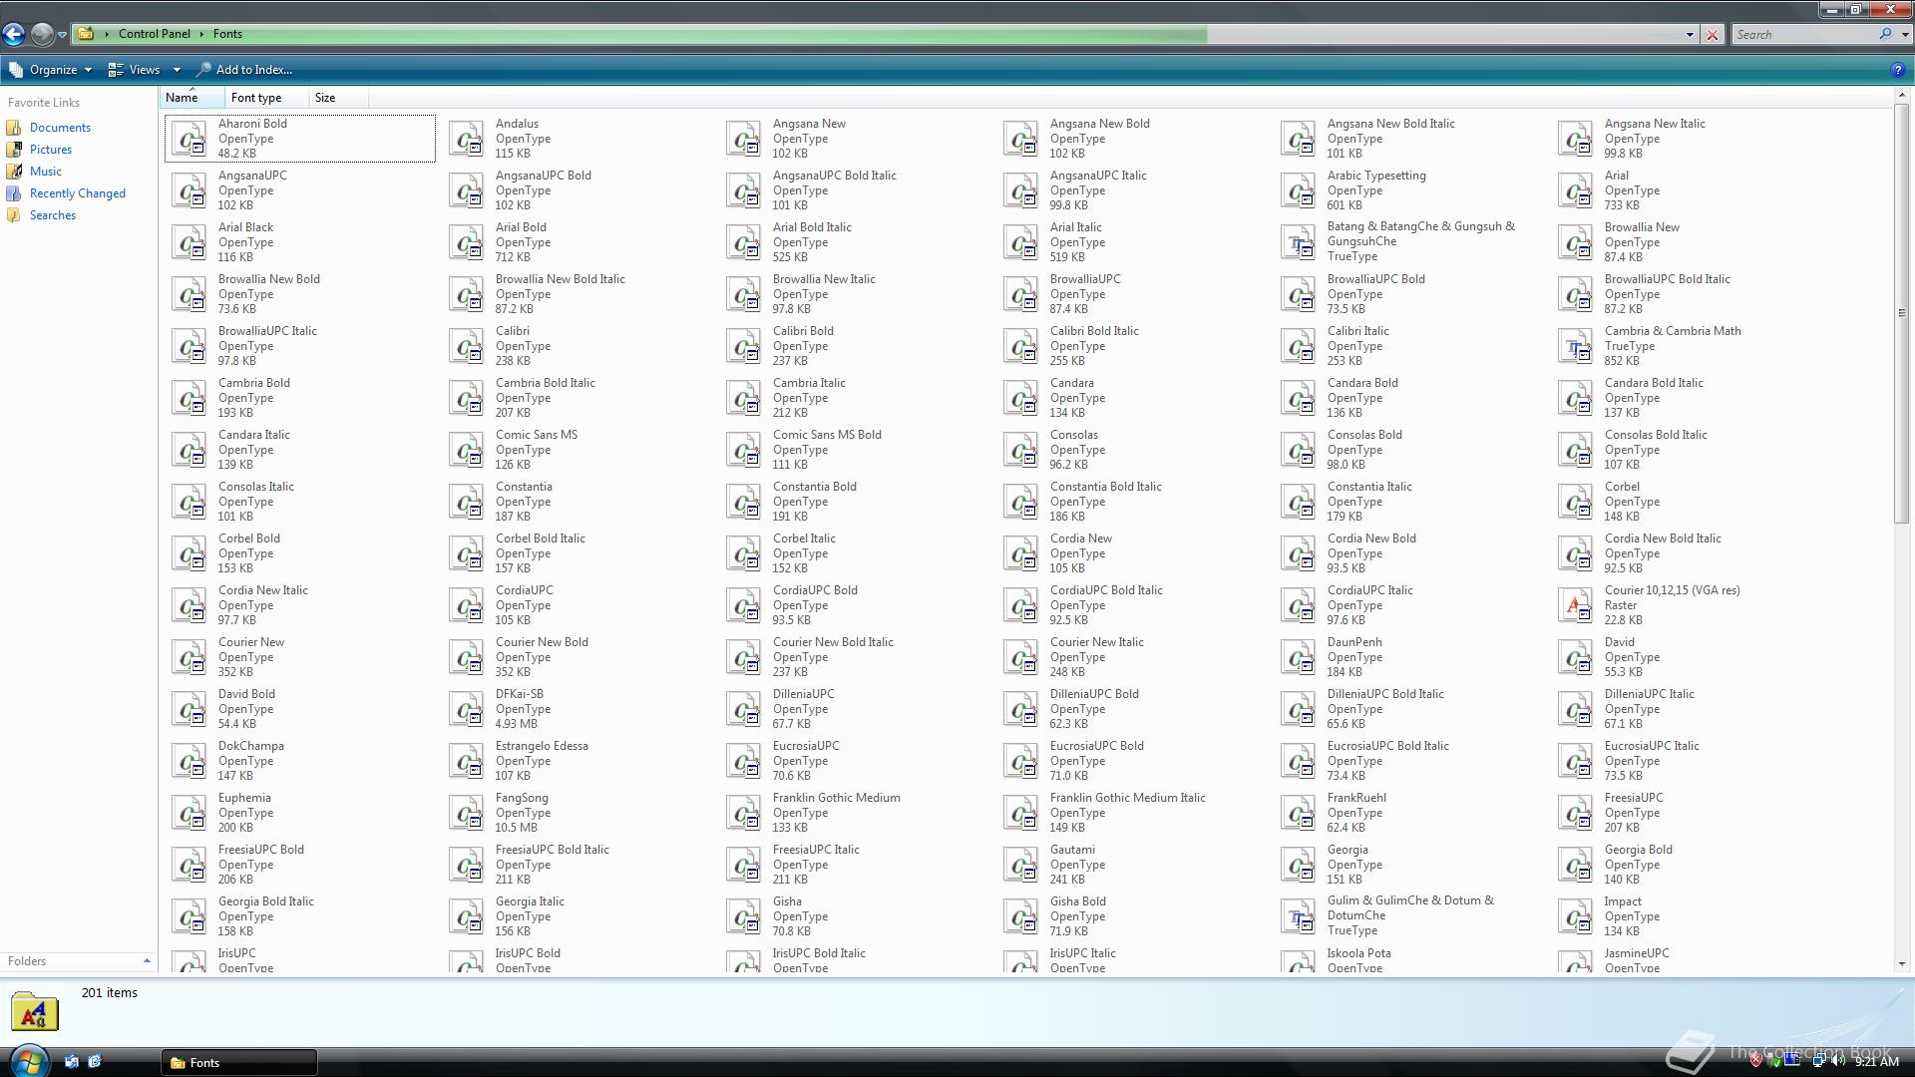Click the vertical scrollbar thumb
Screen dimensions: 1915x1077
tap(1901, 313)
